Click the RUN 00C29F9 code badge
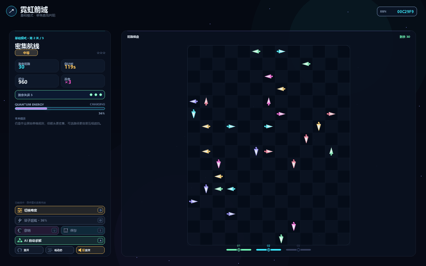This screenshot has width=426, height=266. (397, 11)
